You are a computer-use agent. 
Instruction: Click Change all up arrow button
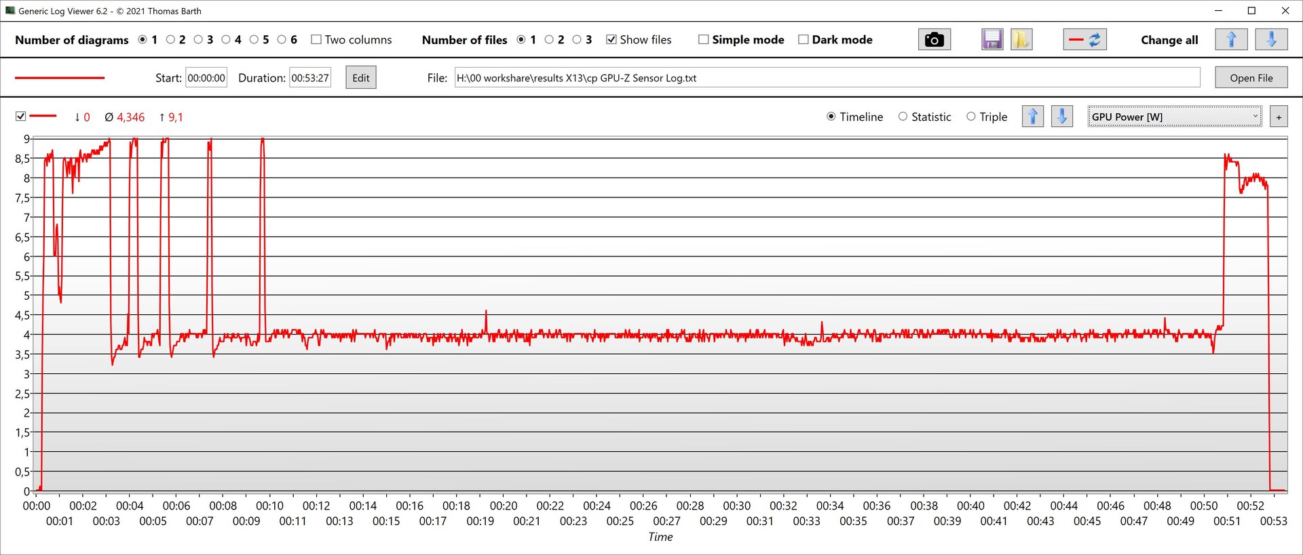[1231, 40]
